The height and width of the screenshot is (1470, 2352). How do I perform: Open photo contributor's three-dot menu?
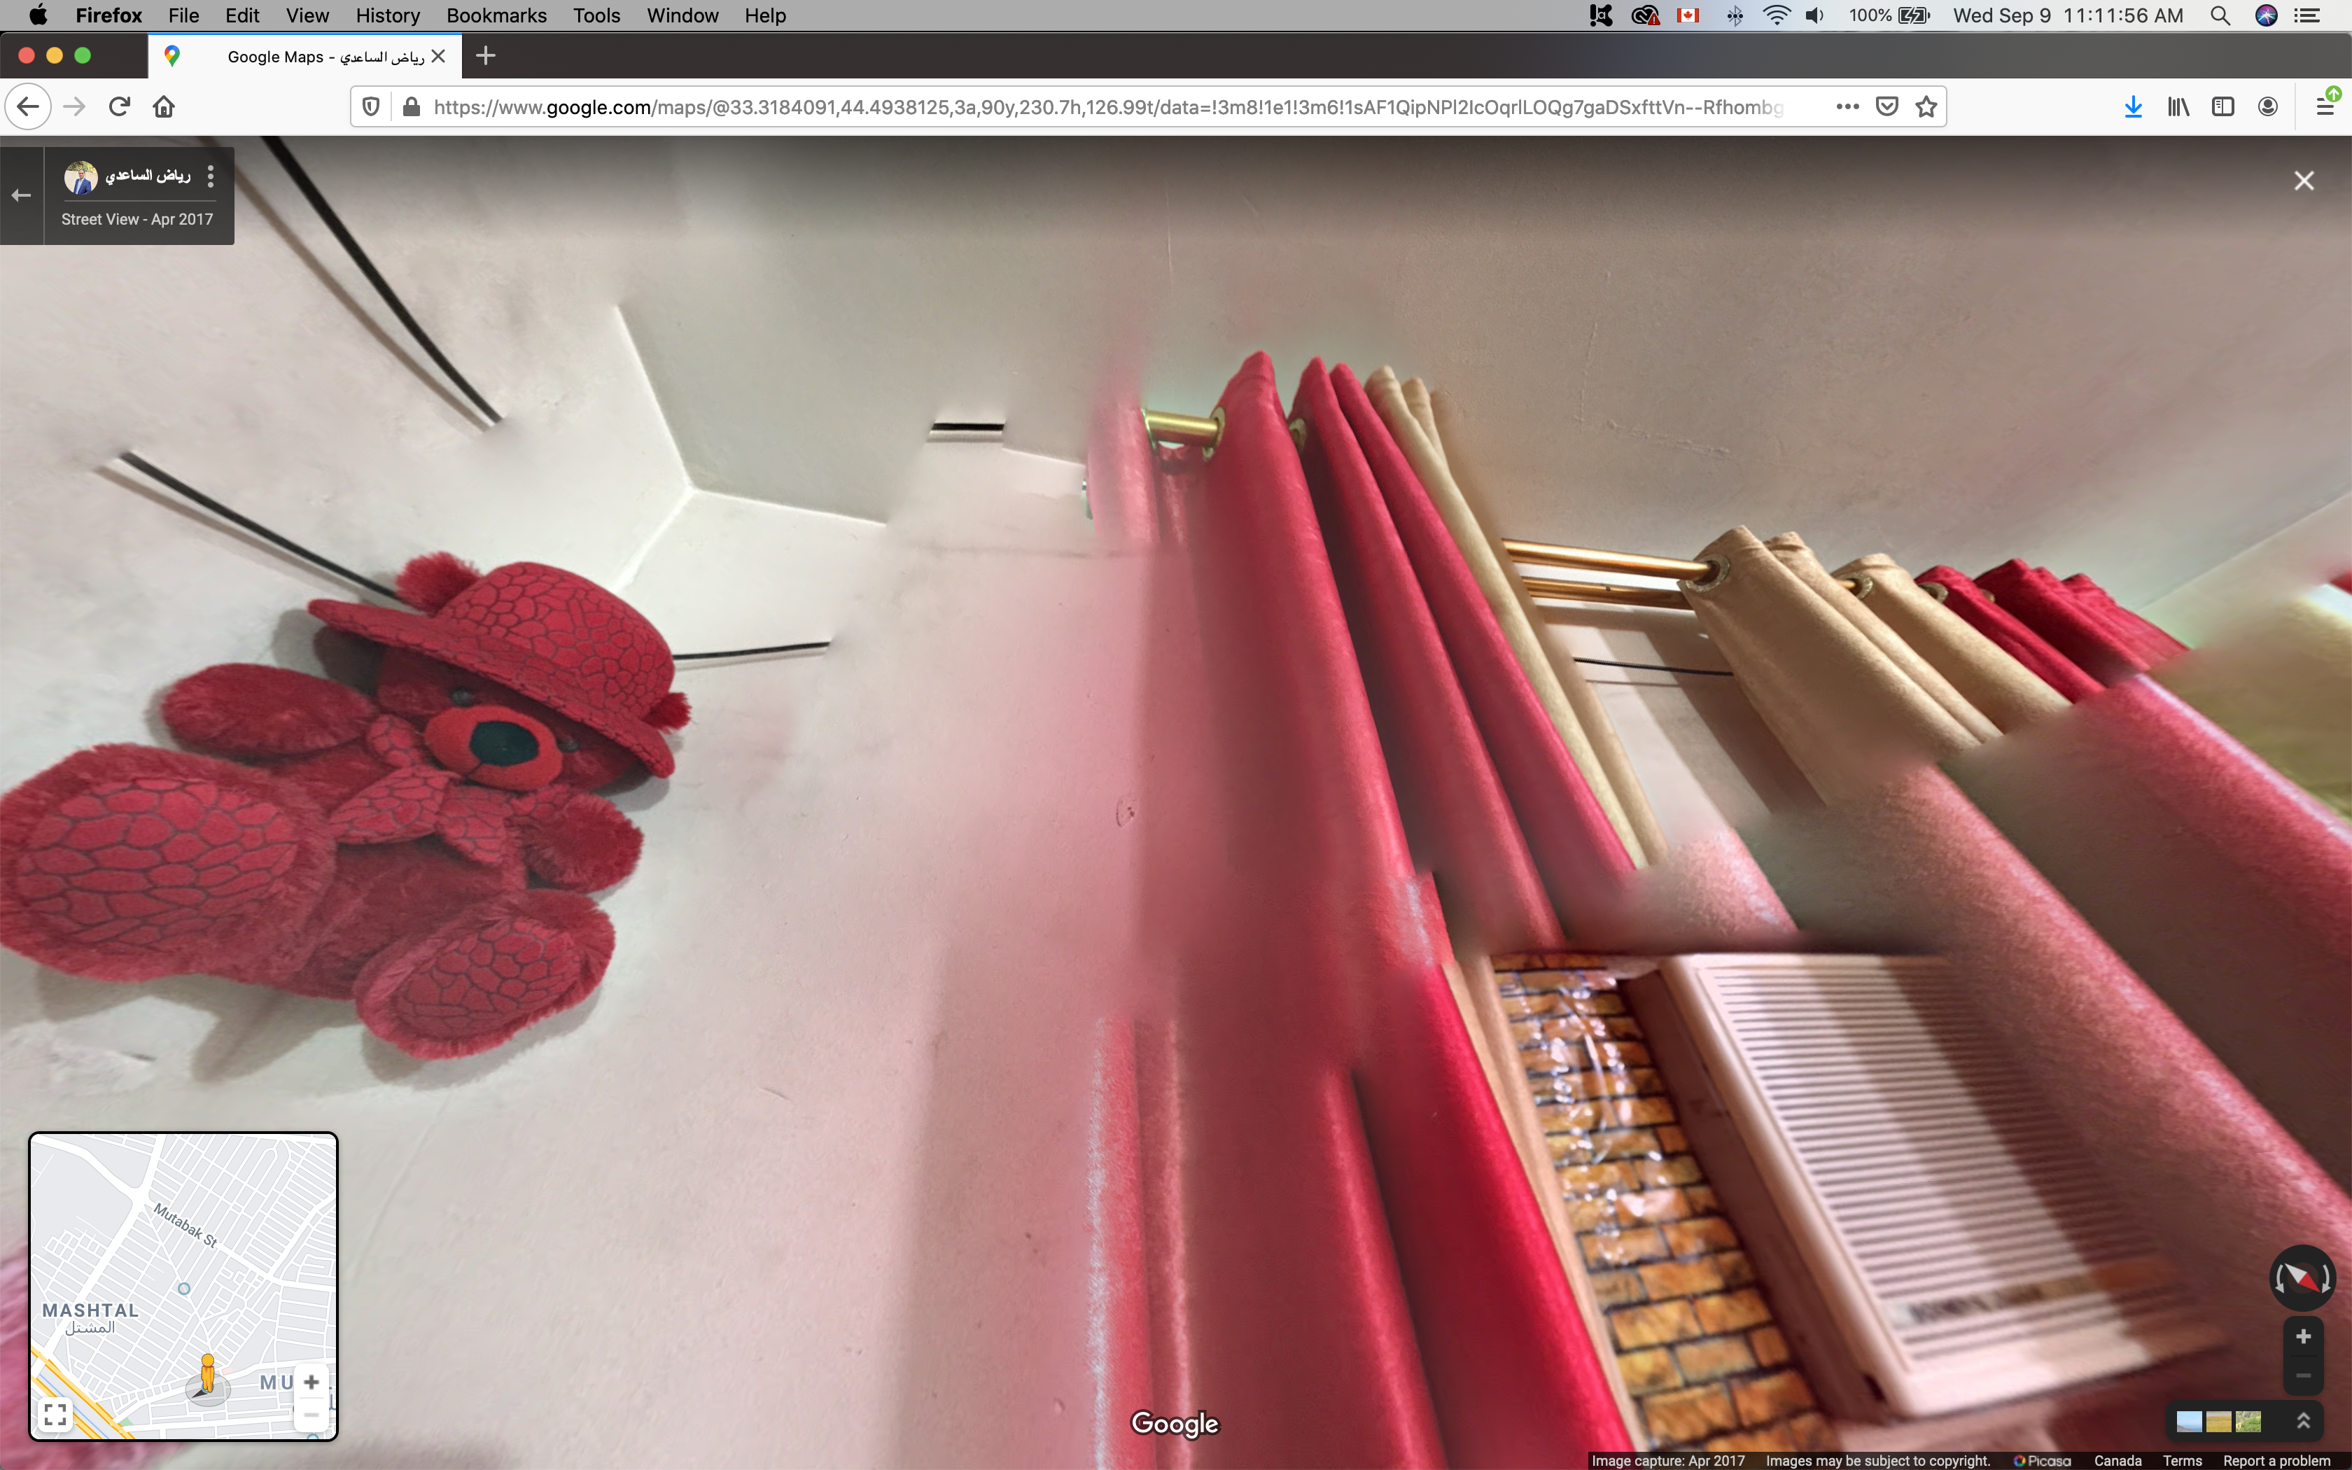(211, 176)
